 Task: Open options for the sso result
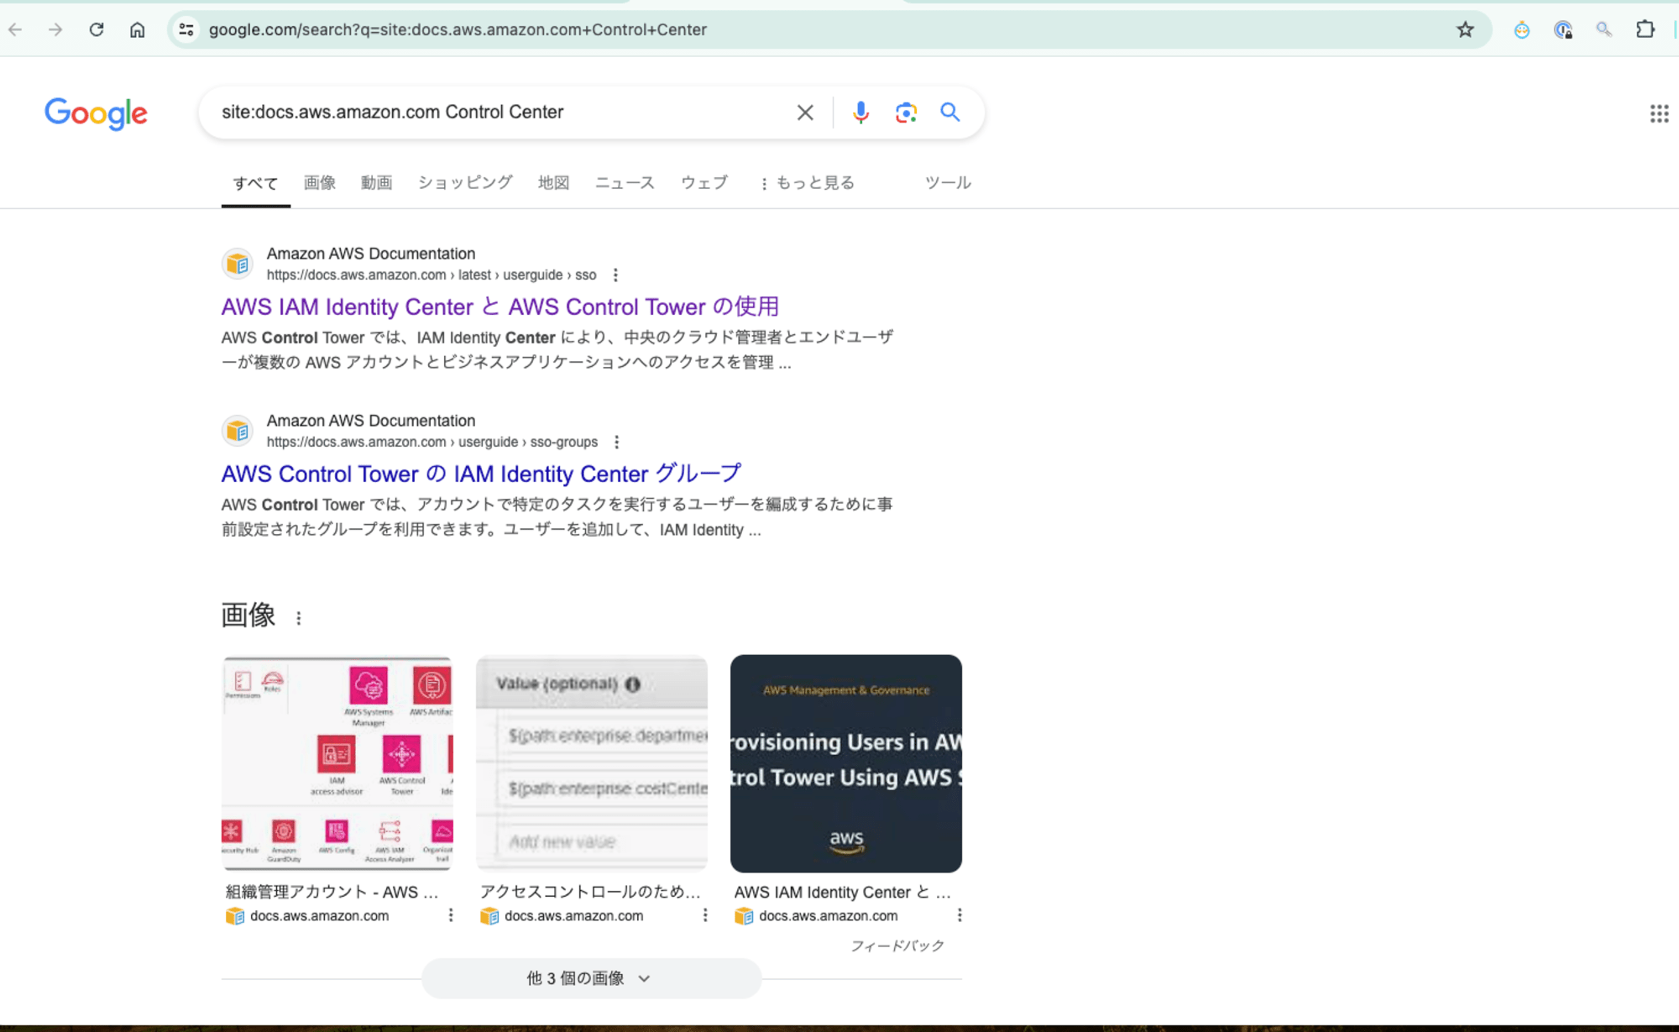615,275
